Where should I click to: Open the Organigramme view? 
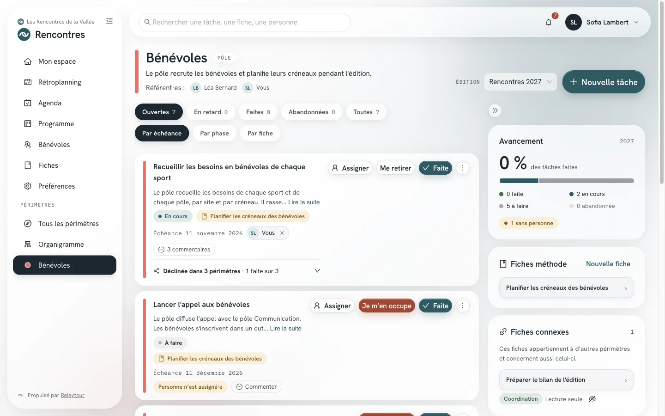pyautogui.click(x=65, y=245)
